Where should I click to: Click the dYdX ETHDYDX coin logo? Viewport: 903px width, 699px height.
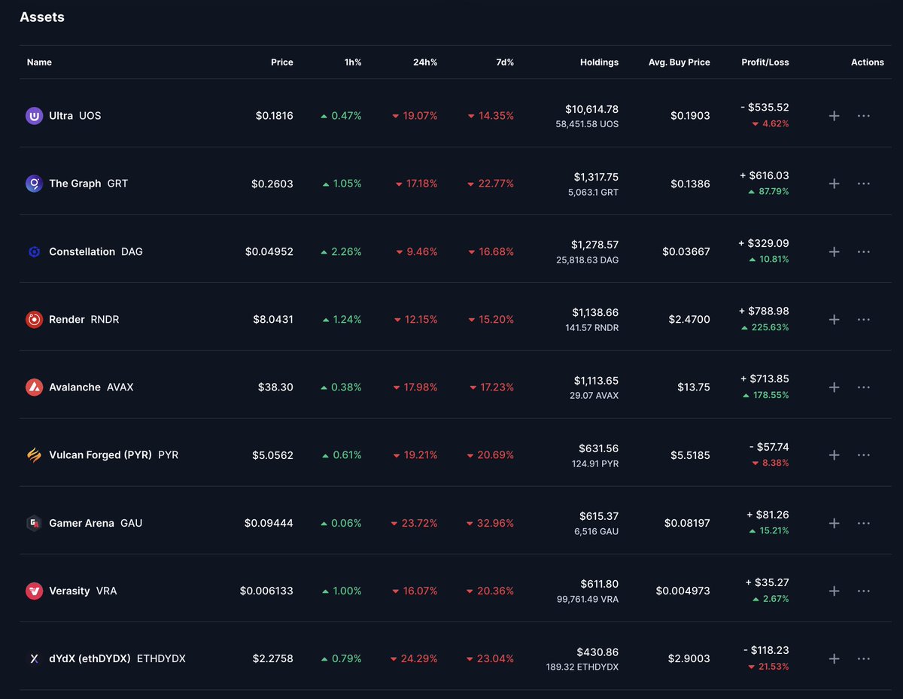(x=34, y=658)
